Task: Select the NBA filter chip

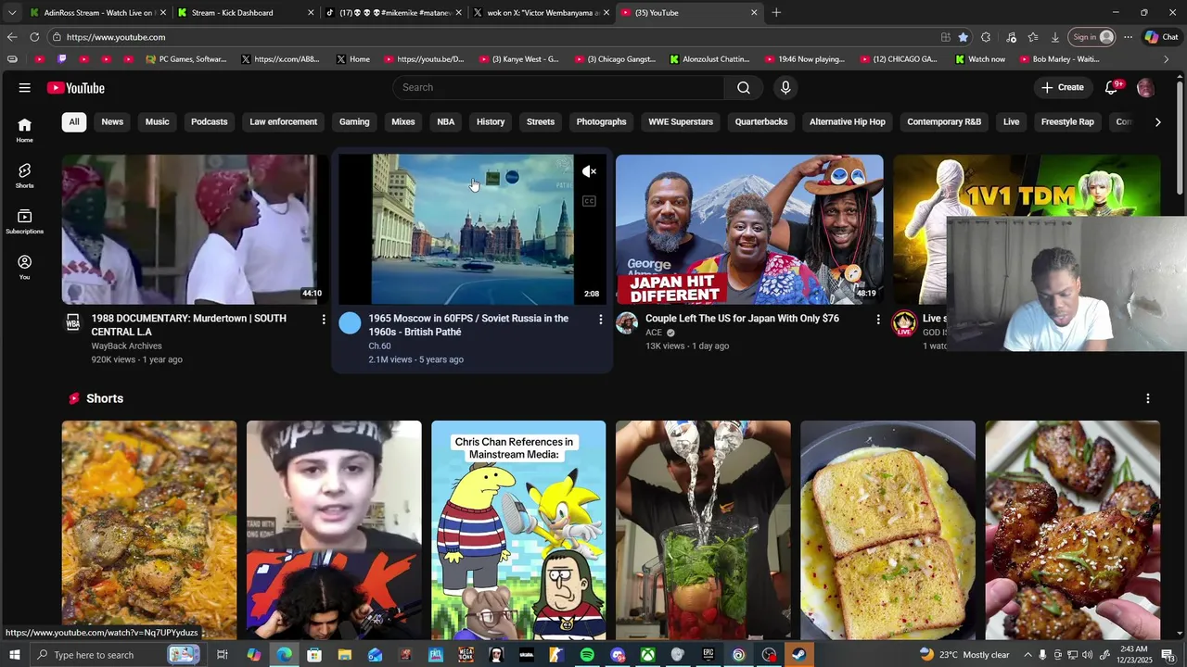Action: [x=446, y=121]
